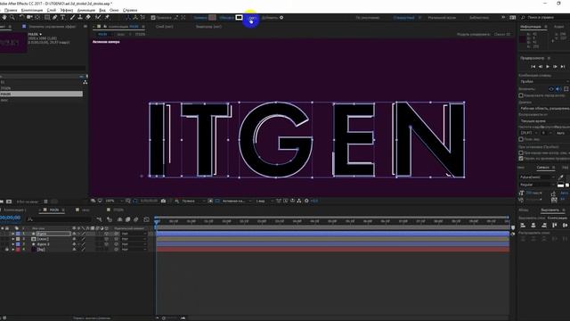This screenshot has width=570, height=321.
Task: Open the Animation menu in menu bar
Action: (86, 10)
